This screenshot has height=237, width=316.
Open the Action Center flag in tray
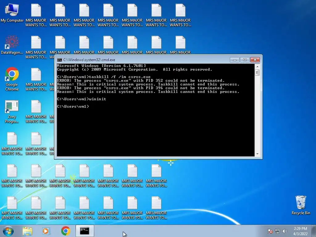coord(270,231)
